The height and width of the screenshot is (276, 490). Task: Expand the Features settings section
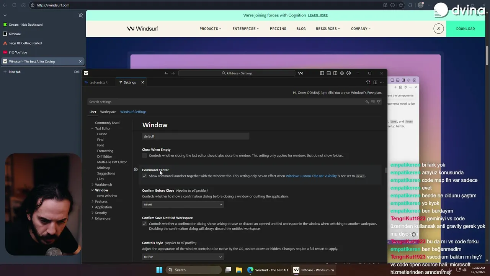(x=92, y=202)
